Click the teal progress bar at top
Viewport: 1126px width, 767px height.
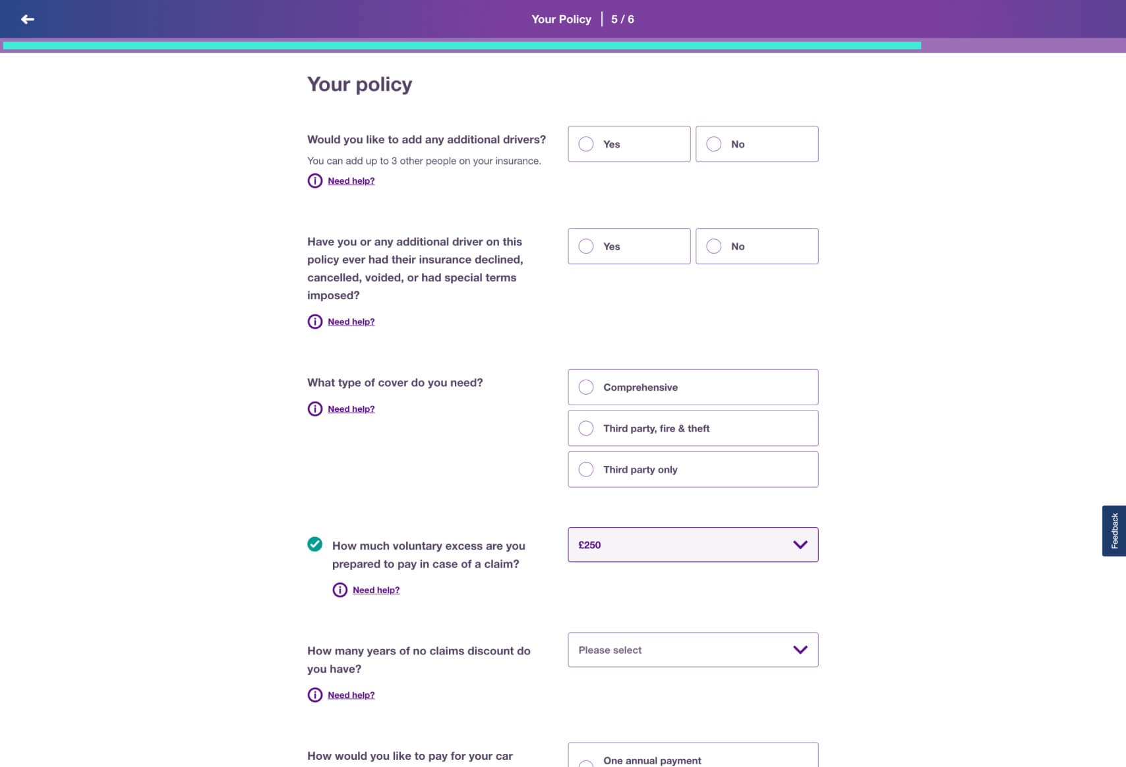click(x=461, y=45)
